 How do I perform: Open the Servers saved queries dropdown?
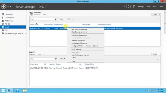click(70, 19)
